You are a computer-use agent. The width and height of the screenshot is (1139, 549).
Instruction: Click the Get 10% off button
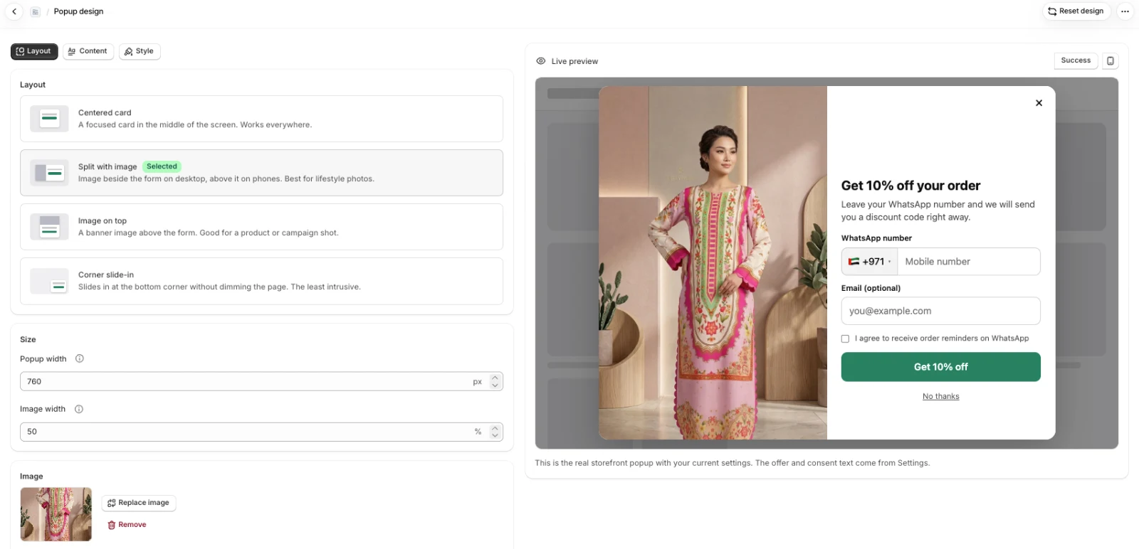[x=940, y=367]
